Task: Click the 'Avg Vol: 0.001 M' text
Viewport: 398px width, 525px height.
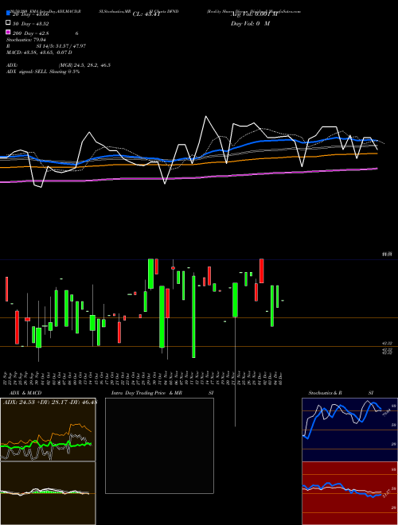Action: click(x=254, y=14)
